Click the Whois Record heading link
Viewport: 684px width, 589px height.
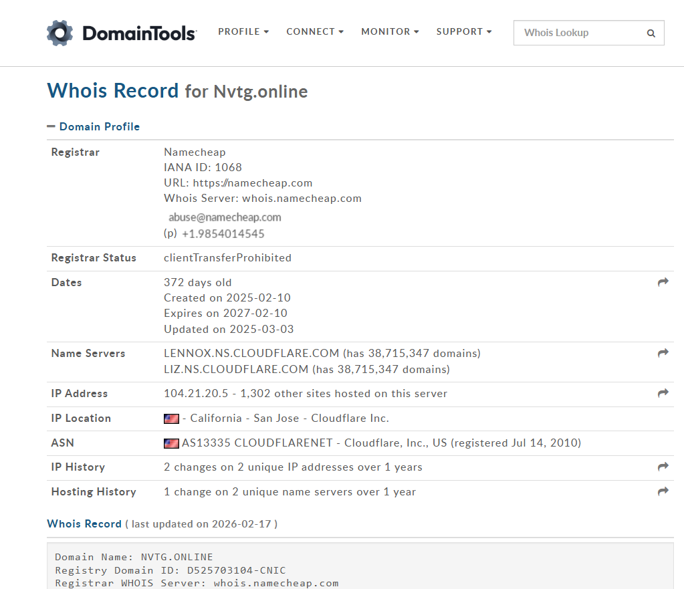click(84, 523)
